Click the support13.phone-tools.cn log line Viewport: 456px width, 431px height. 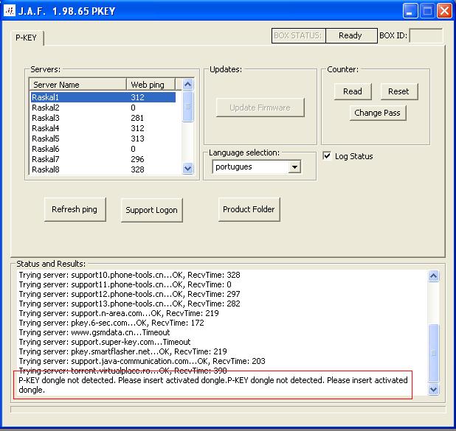pyautogui.click(x=129, y=304)
